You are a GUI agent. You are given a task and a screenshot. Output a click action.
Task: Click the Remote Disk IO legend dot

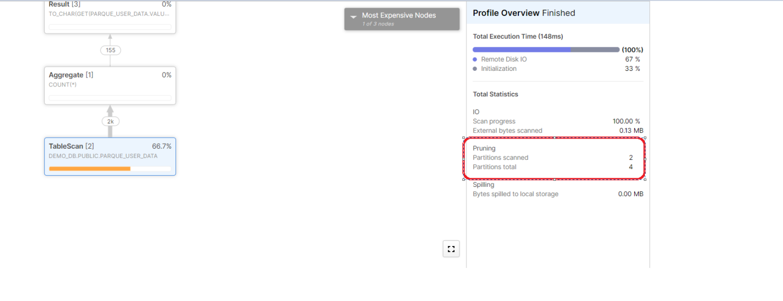475,59
